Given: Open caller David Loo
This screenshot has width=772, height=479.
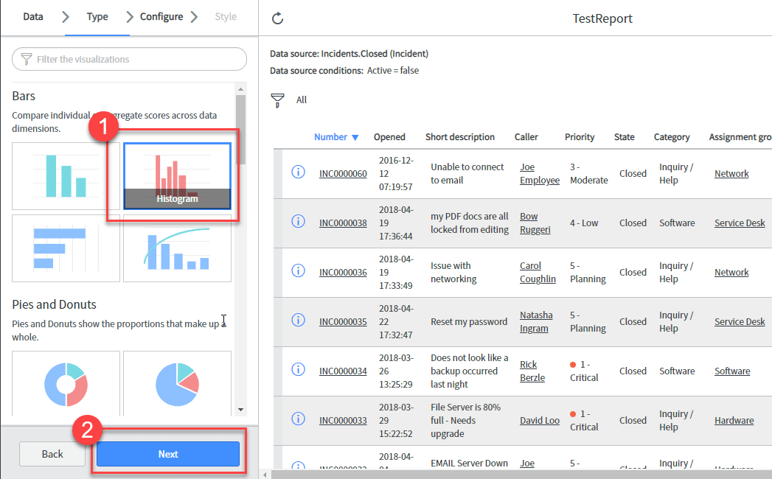Looking at the screenshot, I should (x=540, y=421).
